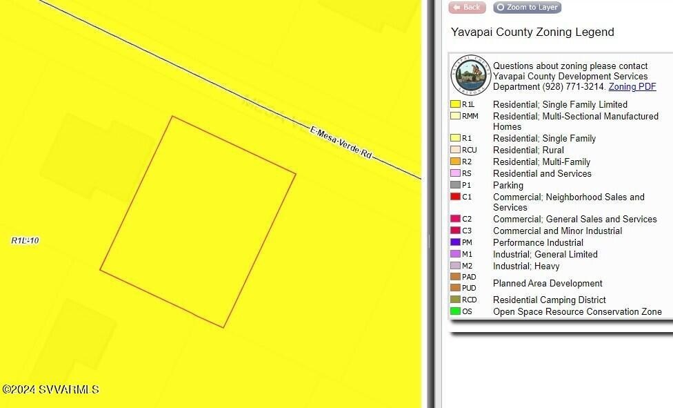Click the R2 orange legend swatch
Screen dimensions: 673x408
[455, 162]
